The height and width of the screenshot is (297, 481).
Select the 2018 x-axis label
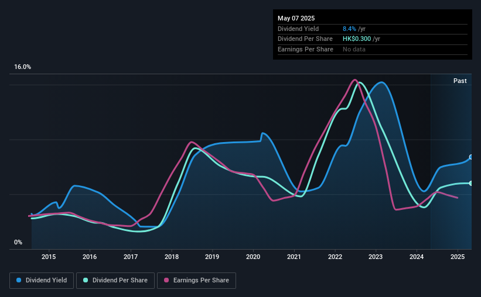click(172, 257)
